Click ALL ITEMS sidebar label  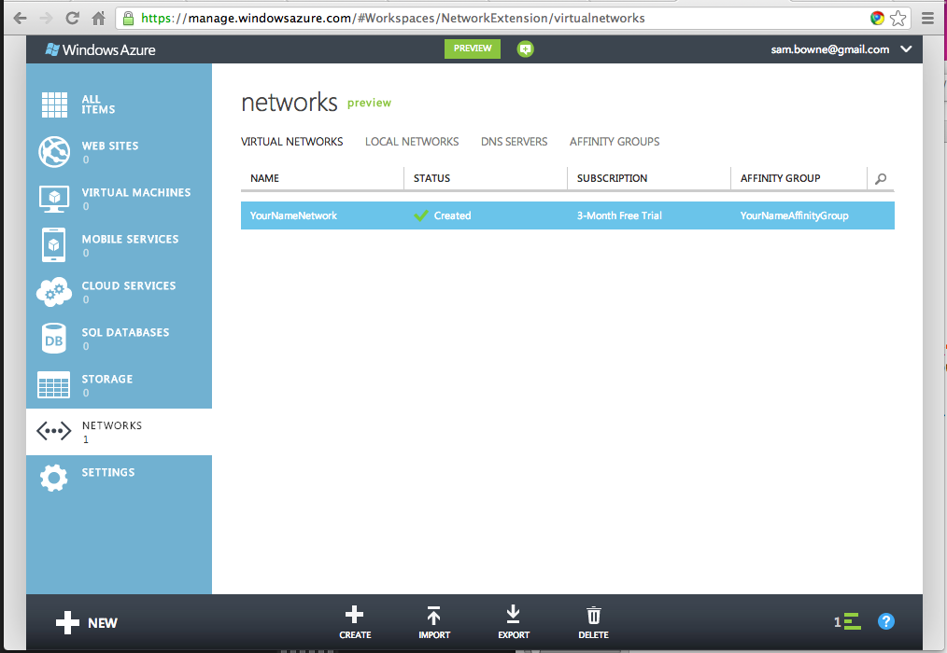tap(98, 104)
